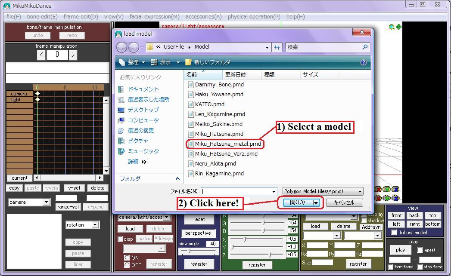Click the green Y-axis rotation icon

[387, 189]
